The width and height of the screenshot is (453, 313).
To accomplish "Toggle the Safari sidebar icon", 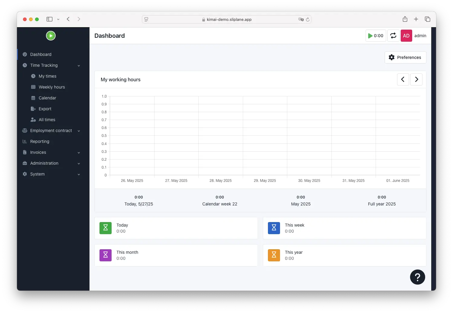I will click(x=49, y=19).
